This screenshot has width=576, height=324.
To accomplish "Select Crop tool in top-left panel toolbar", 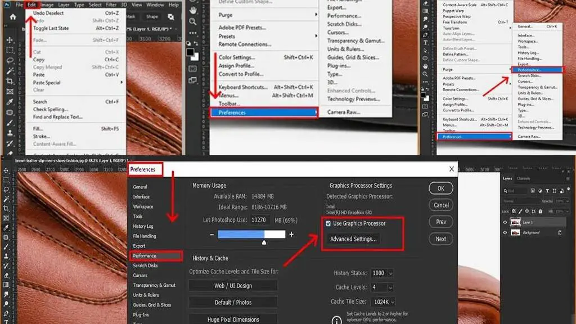I will click(10, 81).
